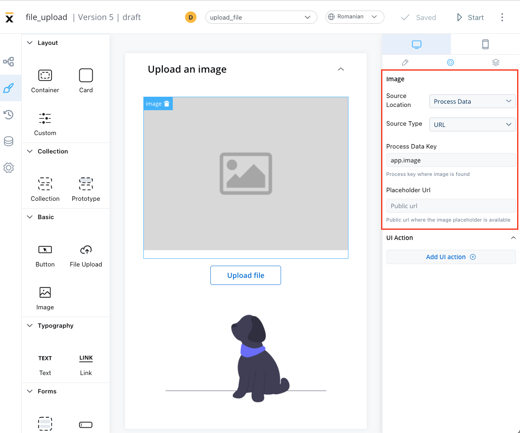Viewport: 520px width, 433px height.
Task: Click the Placeholder Url input field
Action: pyautogui.click(x=451, y=206)
